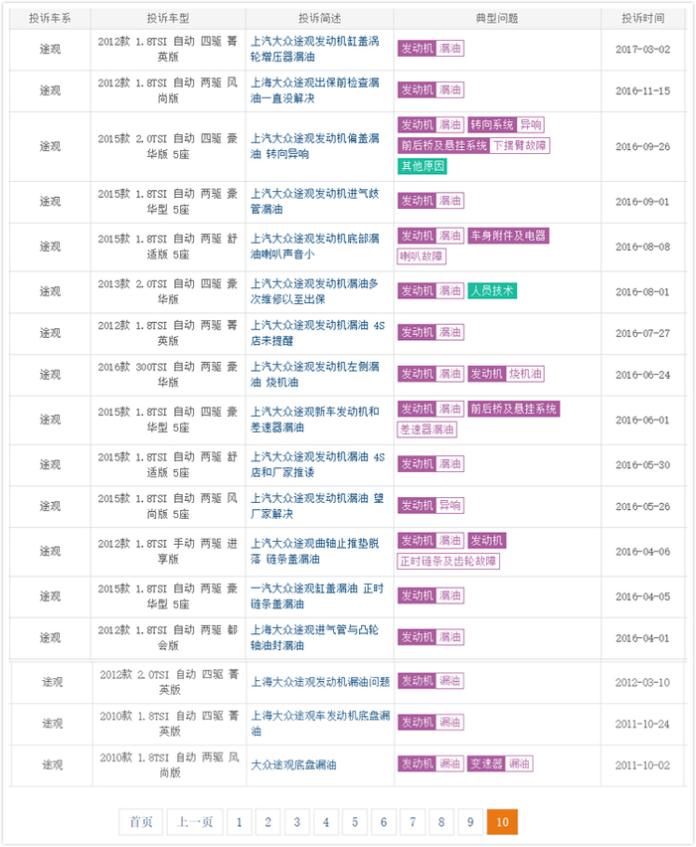The height and width of the screenshot is (847, 696).
Task: Click the green 人员技术 tag
Action: click(492, 291)
